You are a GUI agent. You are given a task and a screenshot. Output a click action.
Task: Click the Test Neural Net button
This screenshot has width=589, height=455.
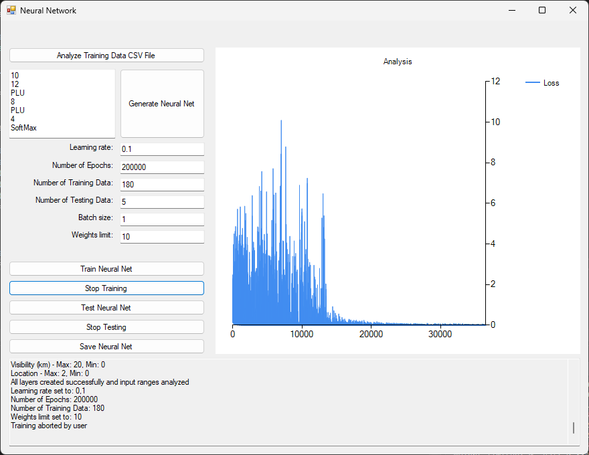click(106, 308)
